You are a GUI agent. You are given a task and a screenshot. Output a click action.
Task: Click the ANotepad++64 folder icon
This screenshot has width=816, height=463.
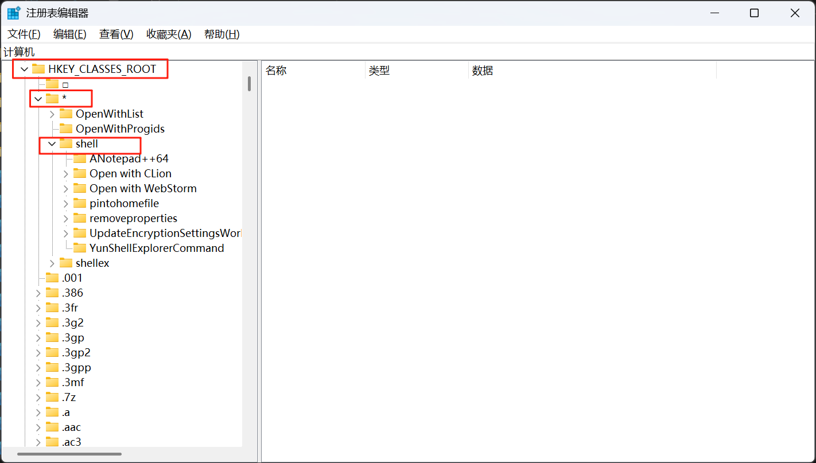tap(80, 158)
